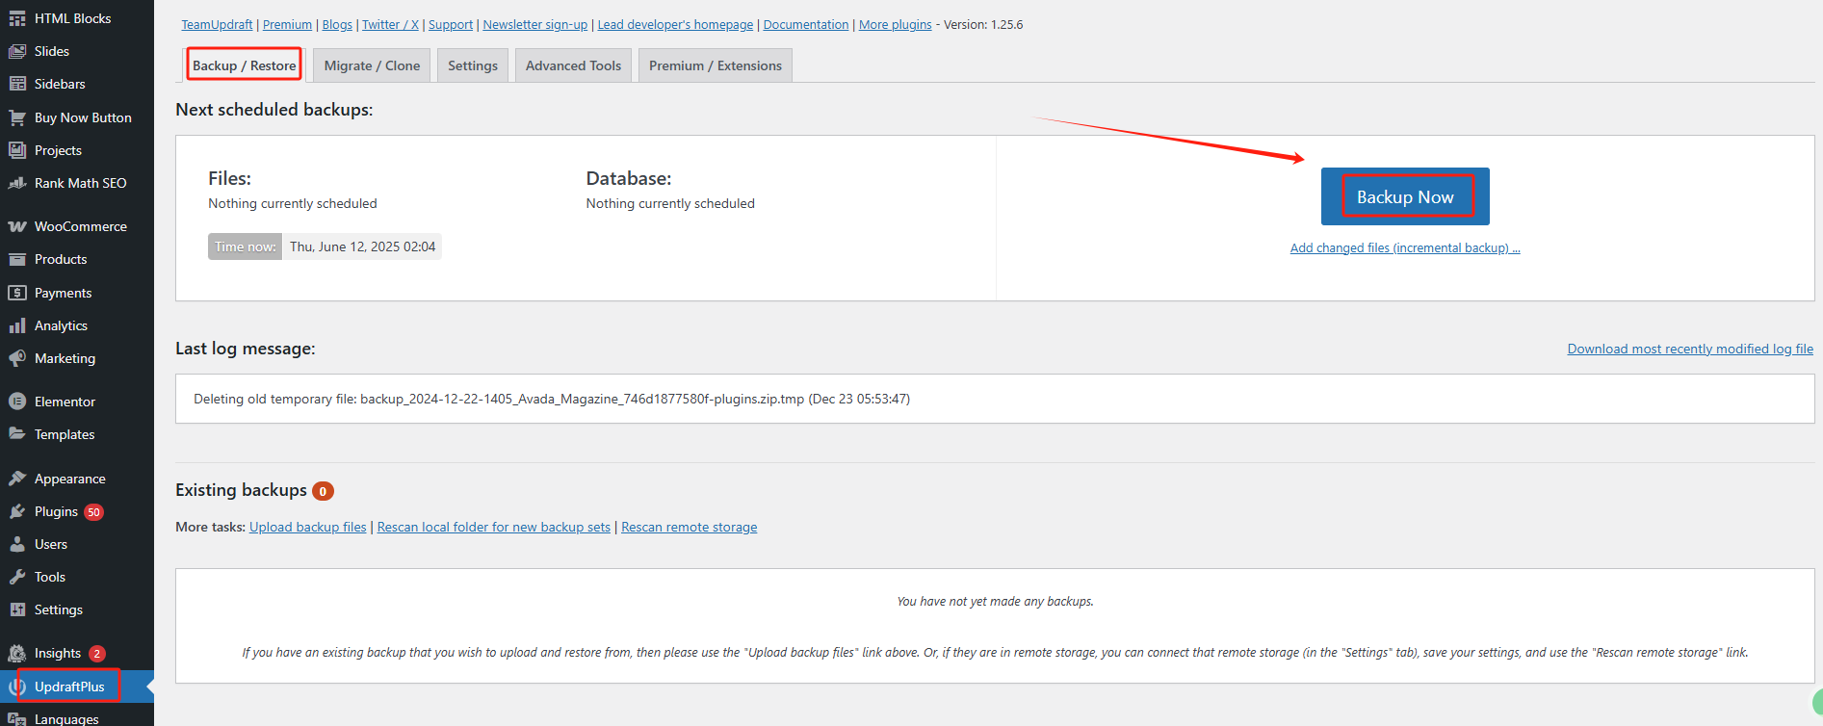Click the Appearance paintbrush icon
Screen dimensions: 1823x726
tap(17, 479)
